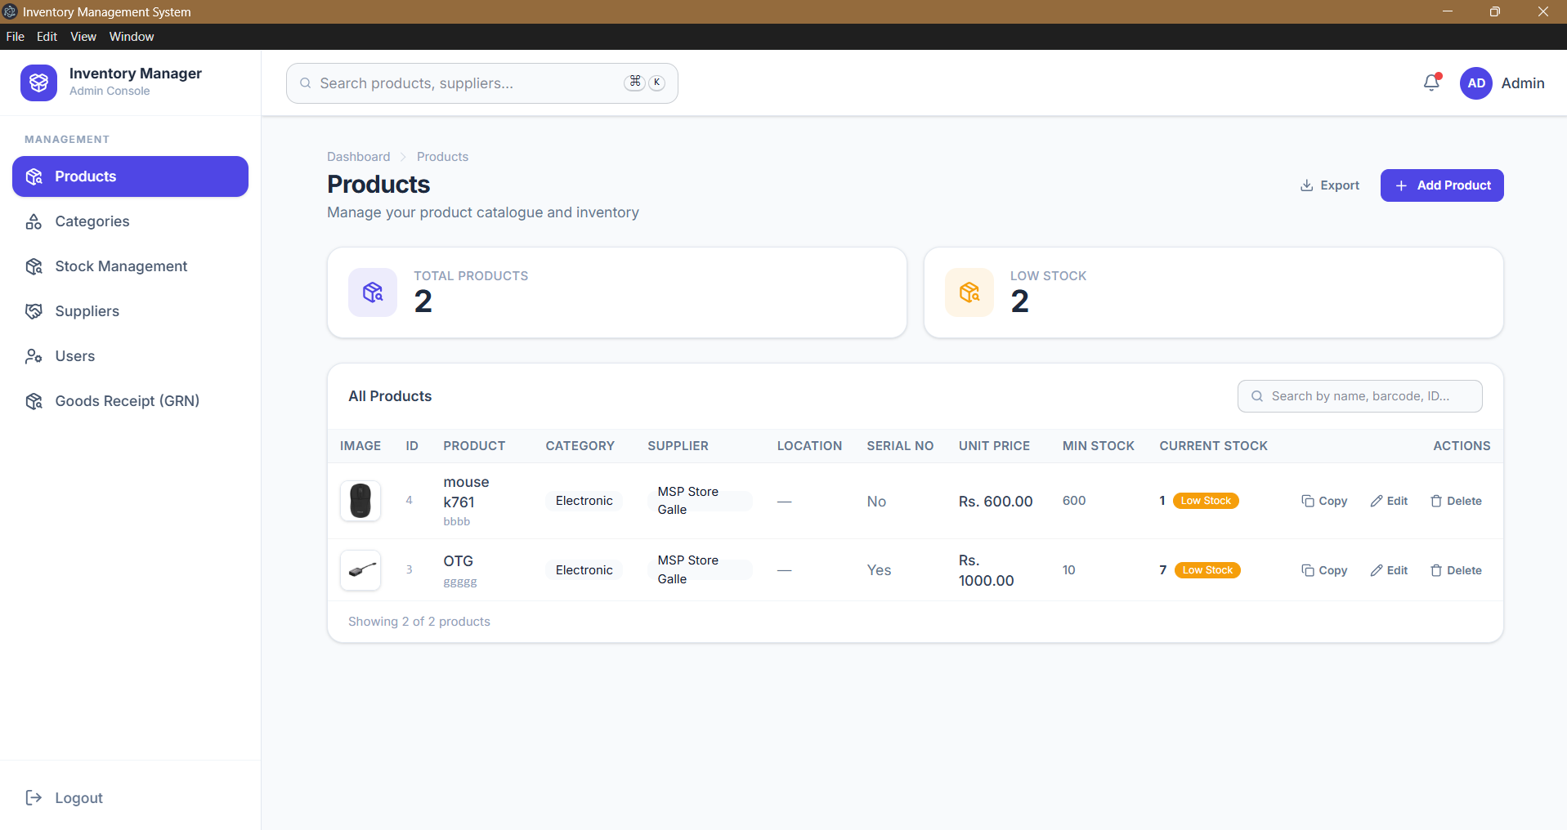Click the Add Product button
Viewport: 1567px width, 830px height.
[1442, 185]
